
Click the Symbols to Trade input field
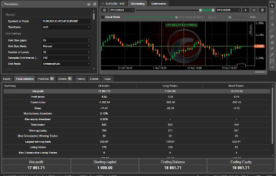pyautogui.click(x=66, y=21)
